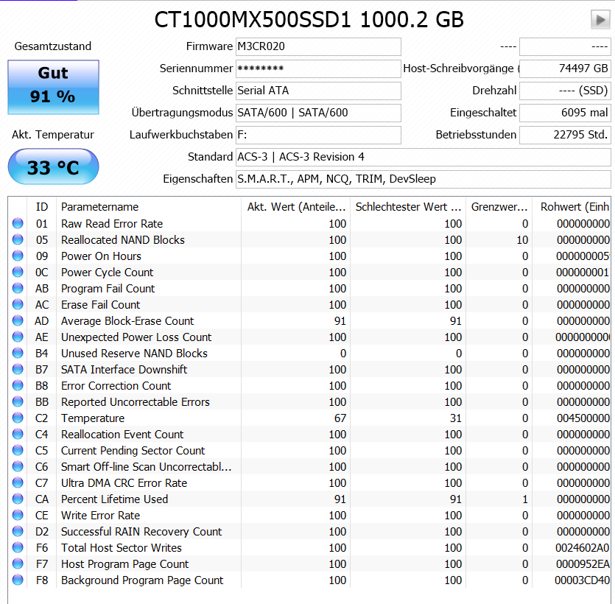
Task: Click the status orb for Temperature row
Action: 18,418
